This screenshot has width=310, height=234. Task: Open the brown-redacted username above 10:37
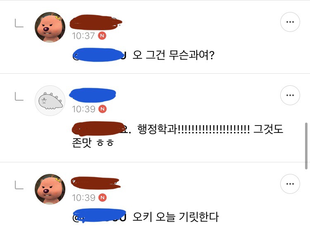(x=96, y=22)
